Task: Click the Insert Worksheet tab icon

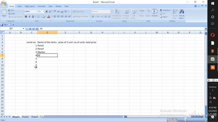Action: click(x=41, y=117)
